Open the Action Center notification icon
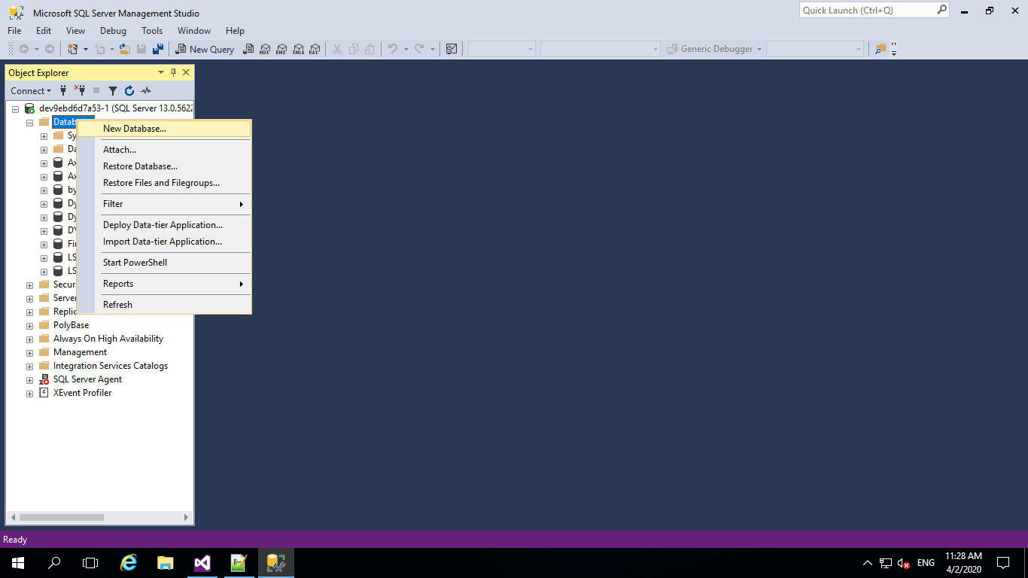 [1003, 563]
